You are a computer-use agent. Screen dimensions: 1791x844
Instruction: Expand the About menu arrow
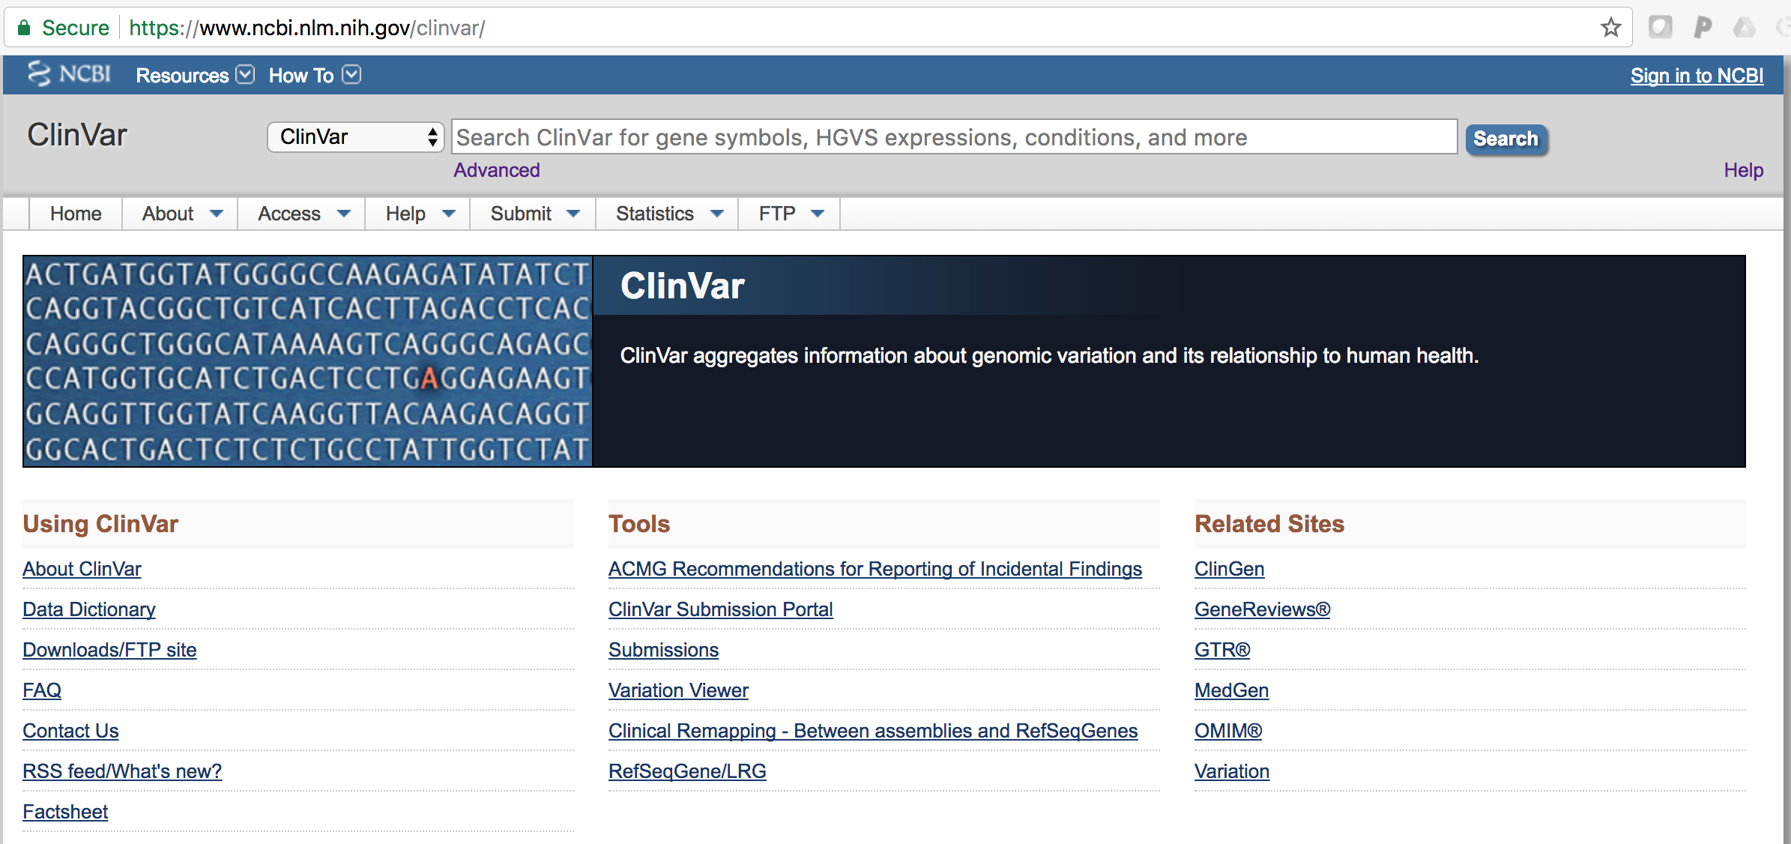tap(217, 214)
